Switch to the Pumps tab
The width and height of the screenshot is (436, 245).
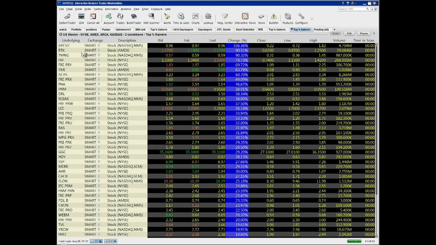pos(106,30)
